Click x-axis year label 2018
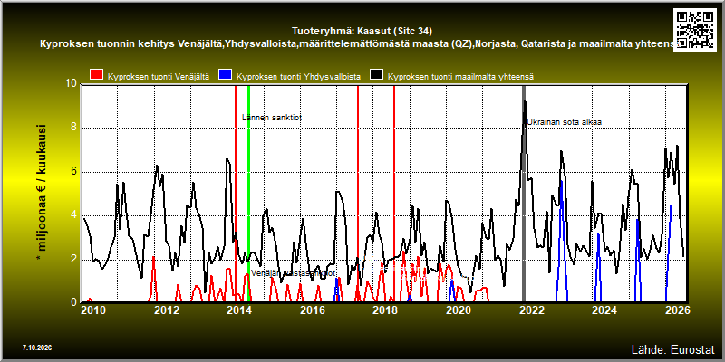The width and height of the screenshot is (725, 362). (x=384, y=310)
